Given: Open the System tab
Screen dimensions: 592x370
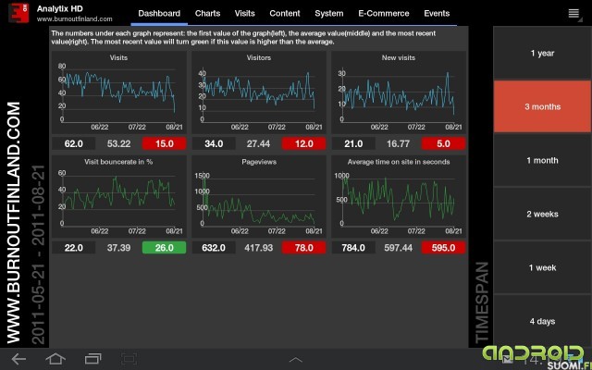Looking at the screenshot, I should (329, 14).
